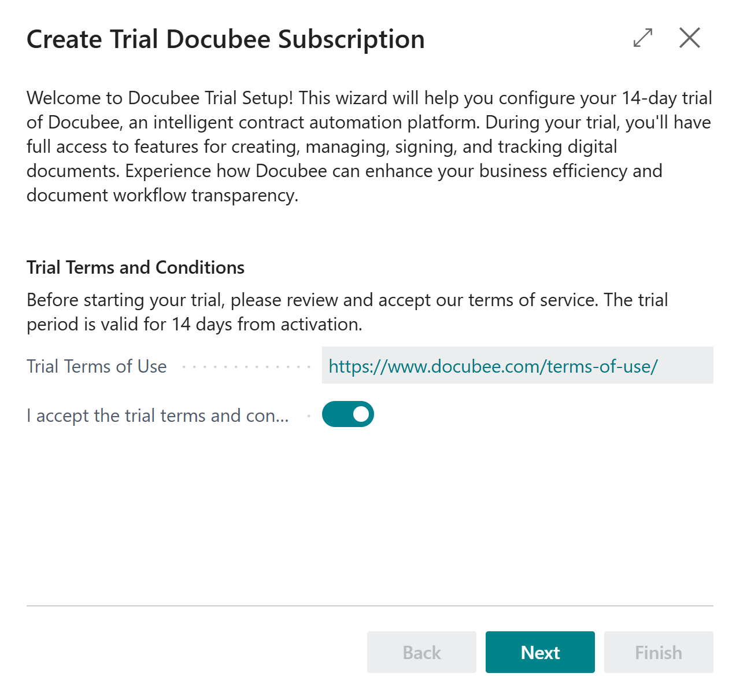Click the 'Before starting your trial' instruction text
The height and width of the screenshot is (699, 736).
pos(347,312)
